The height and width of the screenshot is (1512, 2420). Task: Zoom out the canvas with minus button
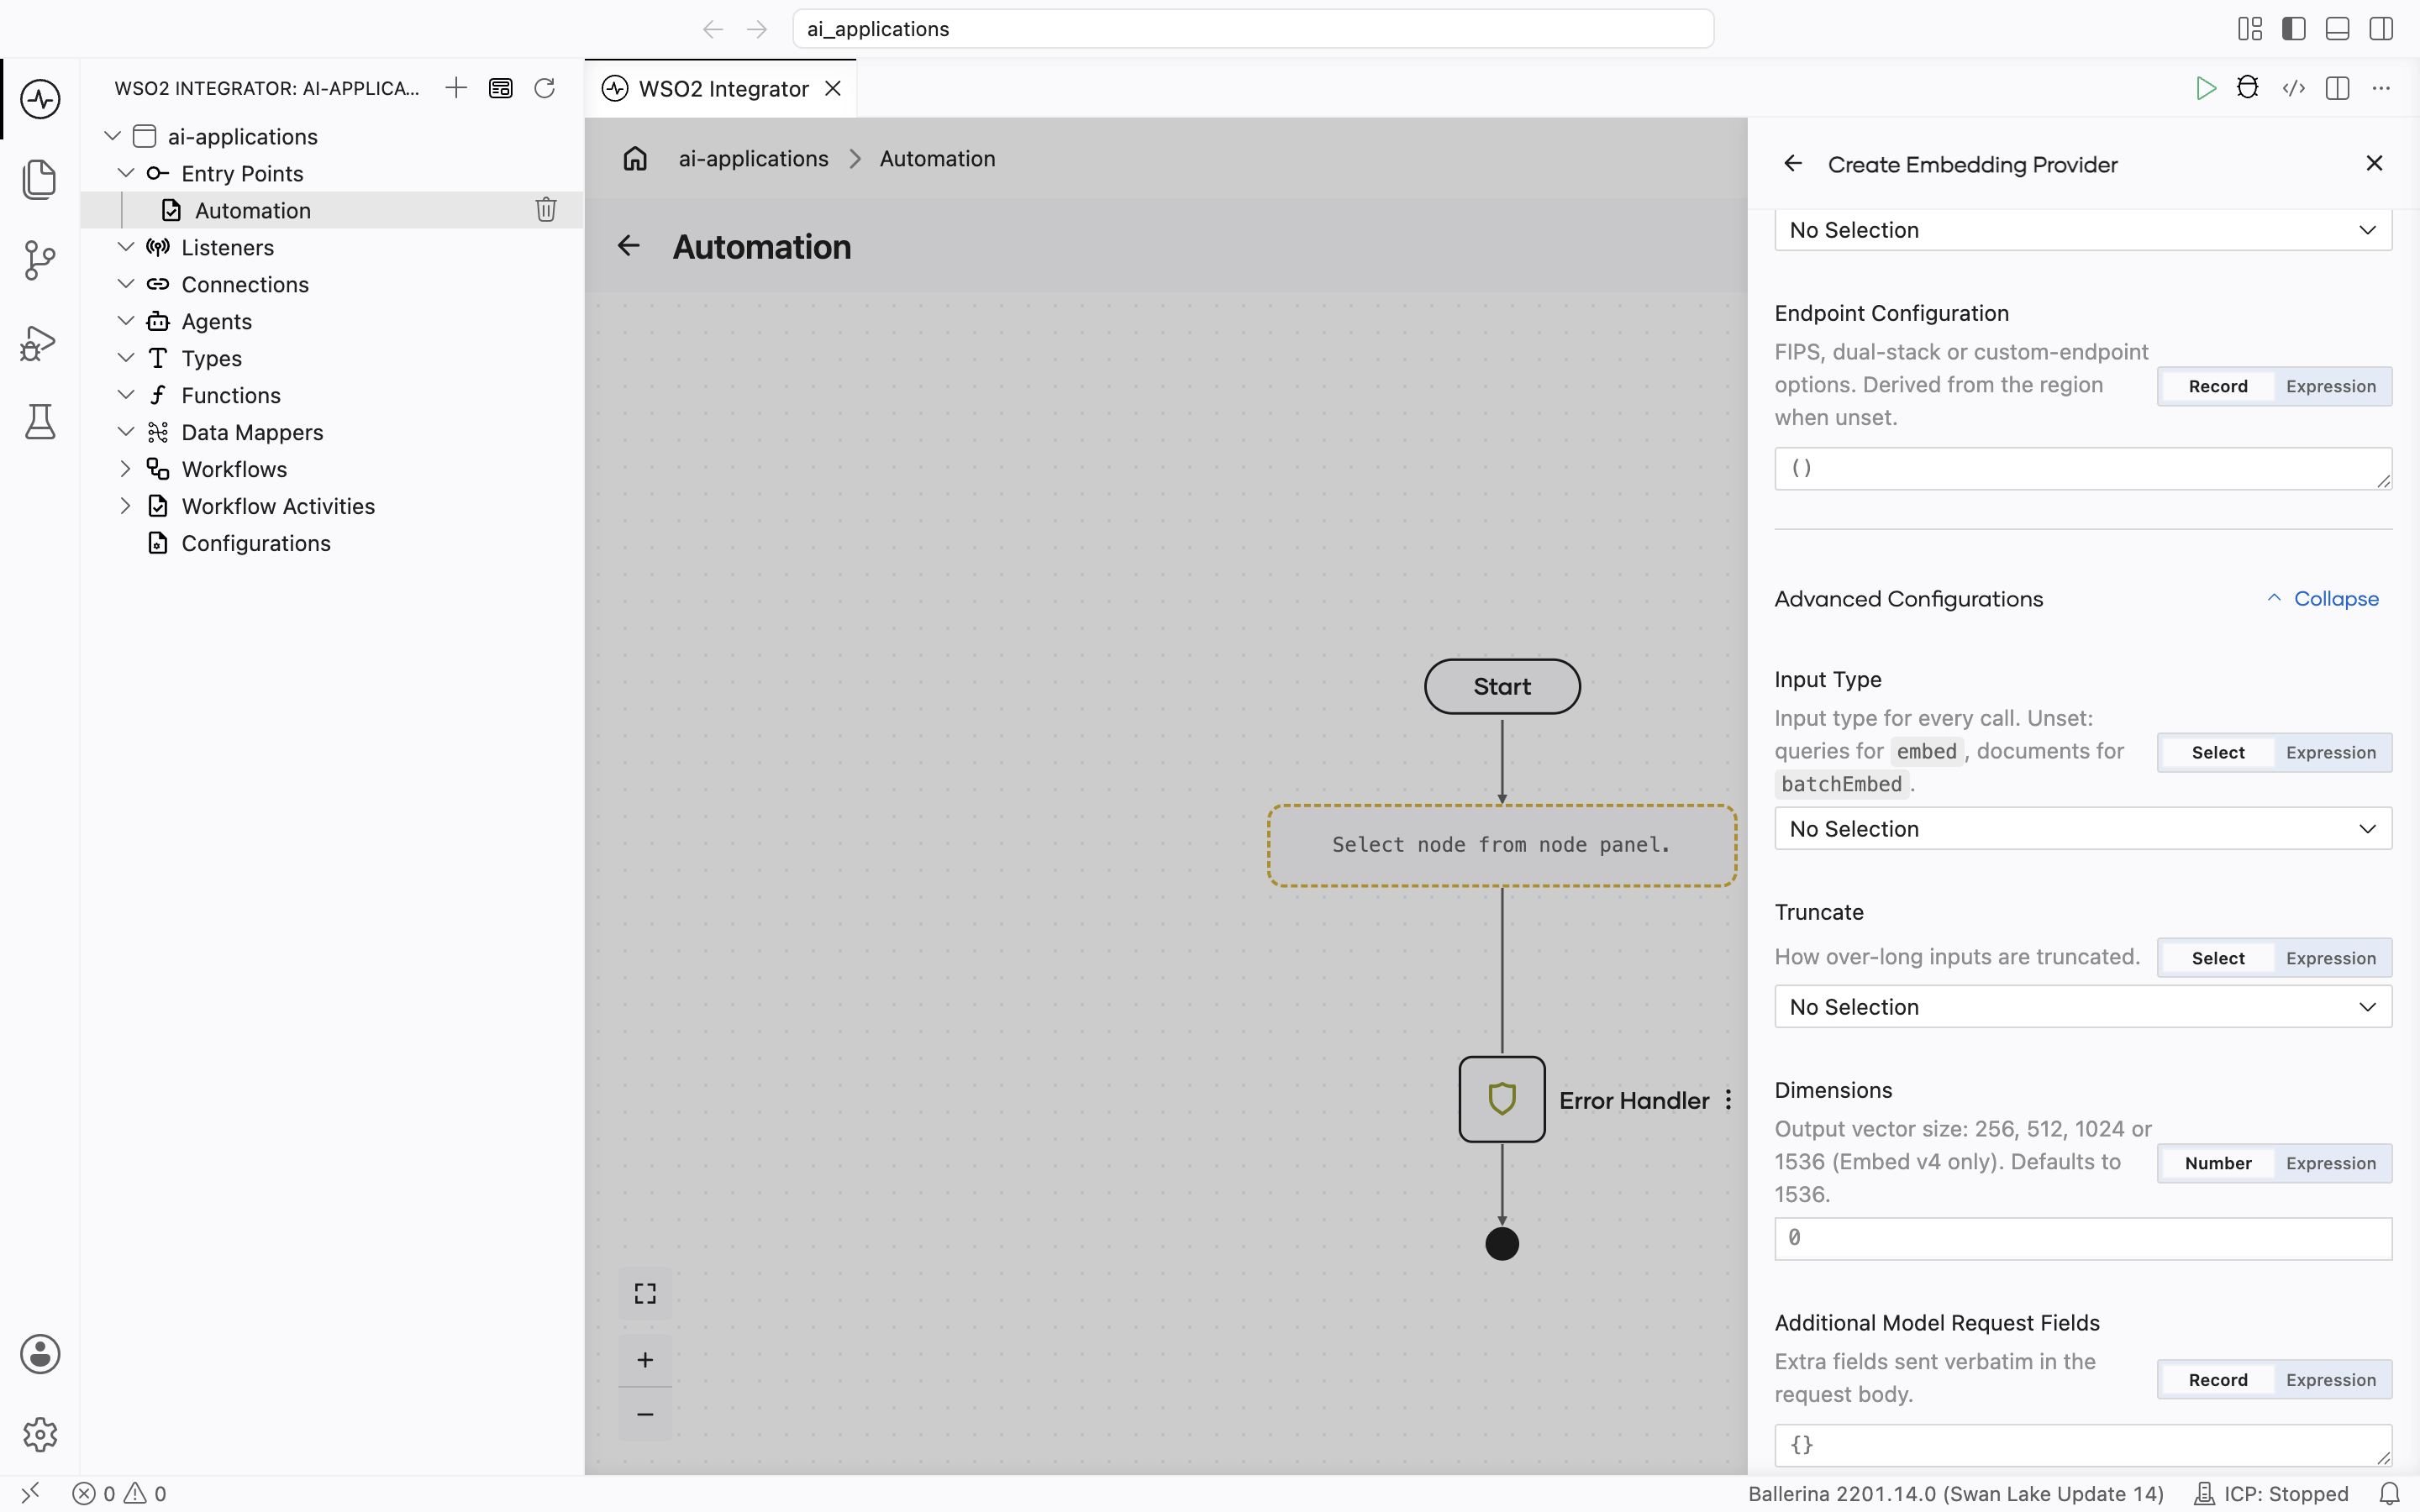tap(645, 1414)
